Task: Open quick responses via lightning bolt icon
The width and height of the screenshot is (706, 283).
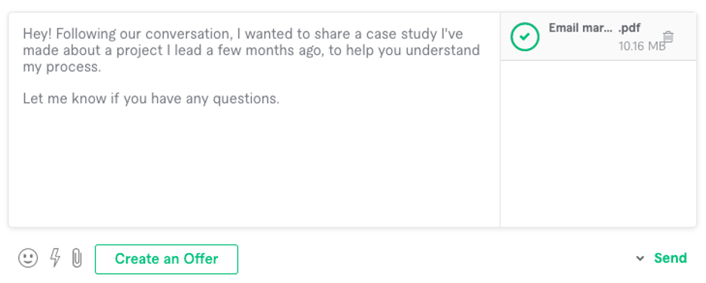Action: click(x=55, y=258)
